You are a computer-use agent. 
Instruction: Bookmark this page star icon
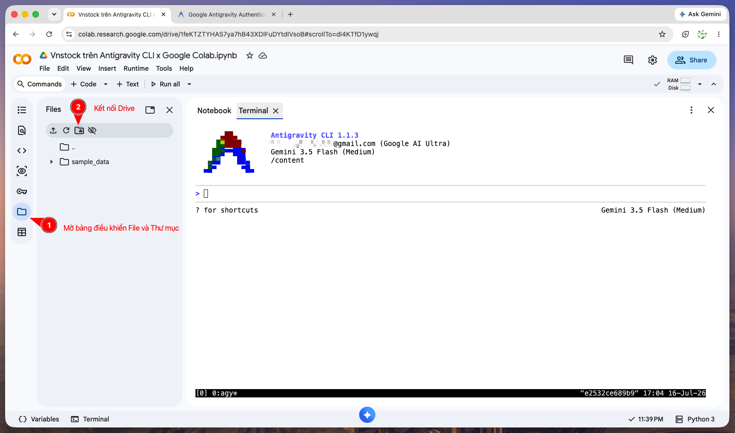click(x=662, y=34)
